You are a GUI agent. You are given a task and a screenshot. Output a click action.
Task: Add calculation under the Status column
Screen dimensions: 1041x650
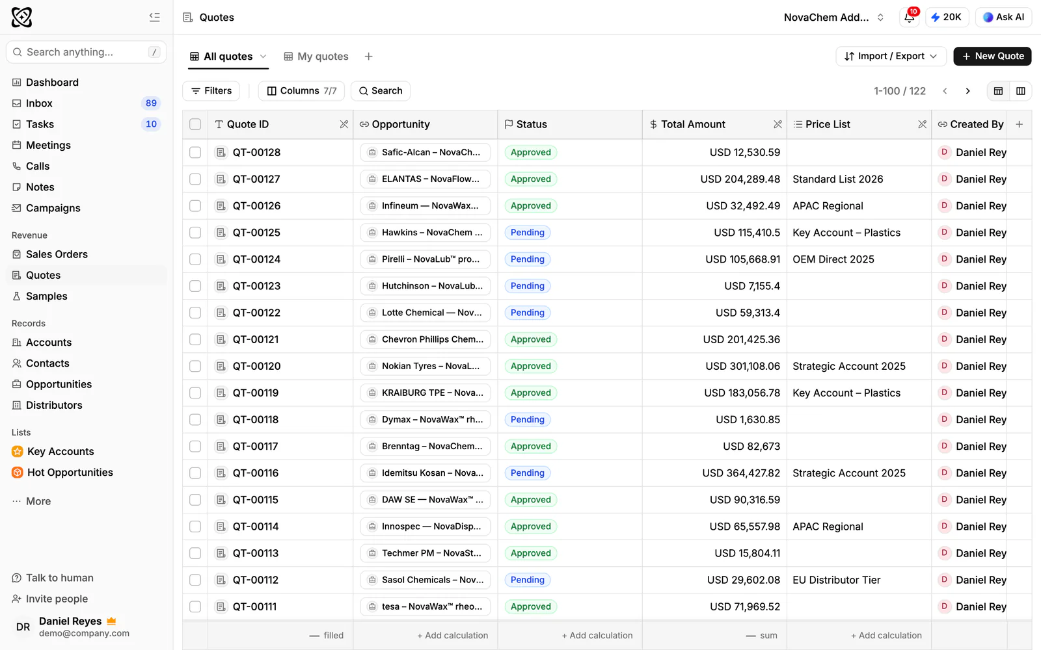(597, 636)
